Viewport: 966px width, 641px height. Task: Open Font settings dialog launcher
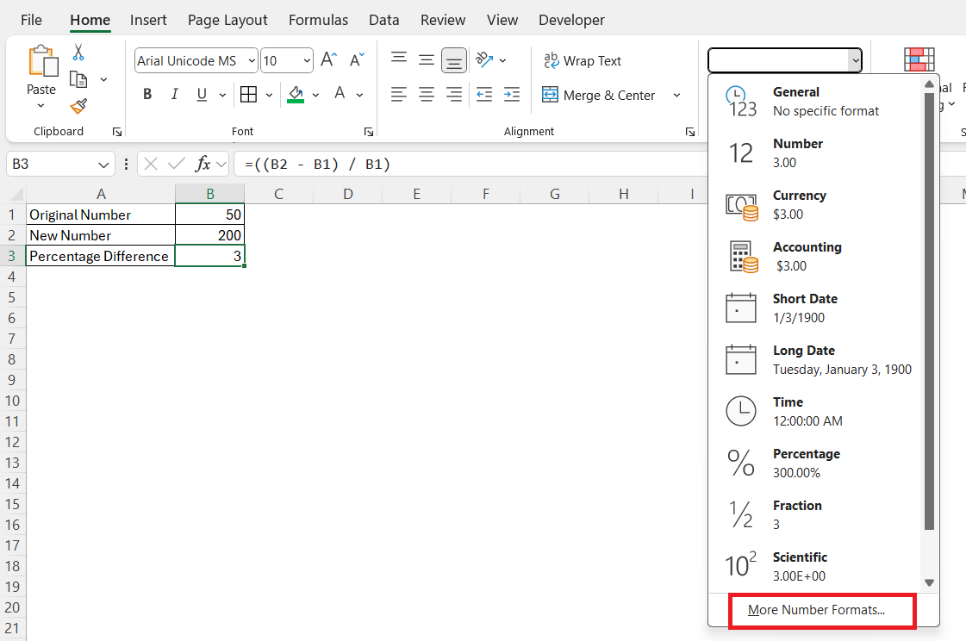369,132
